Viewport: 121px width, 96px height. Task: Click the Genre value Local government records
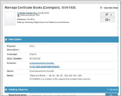click(42, 71)
